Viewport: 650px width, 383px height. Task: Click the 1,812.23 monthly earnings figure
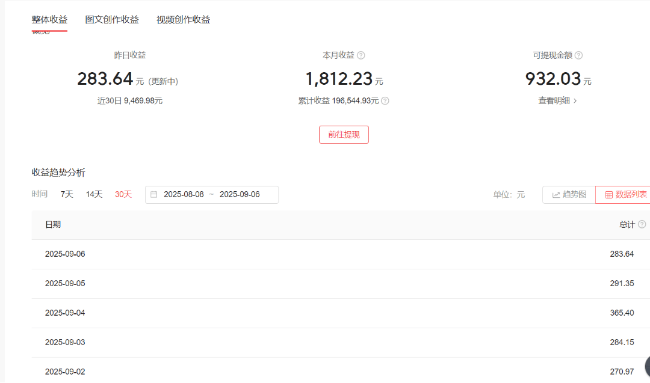(339, 79)
